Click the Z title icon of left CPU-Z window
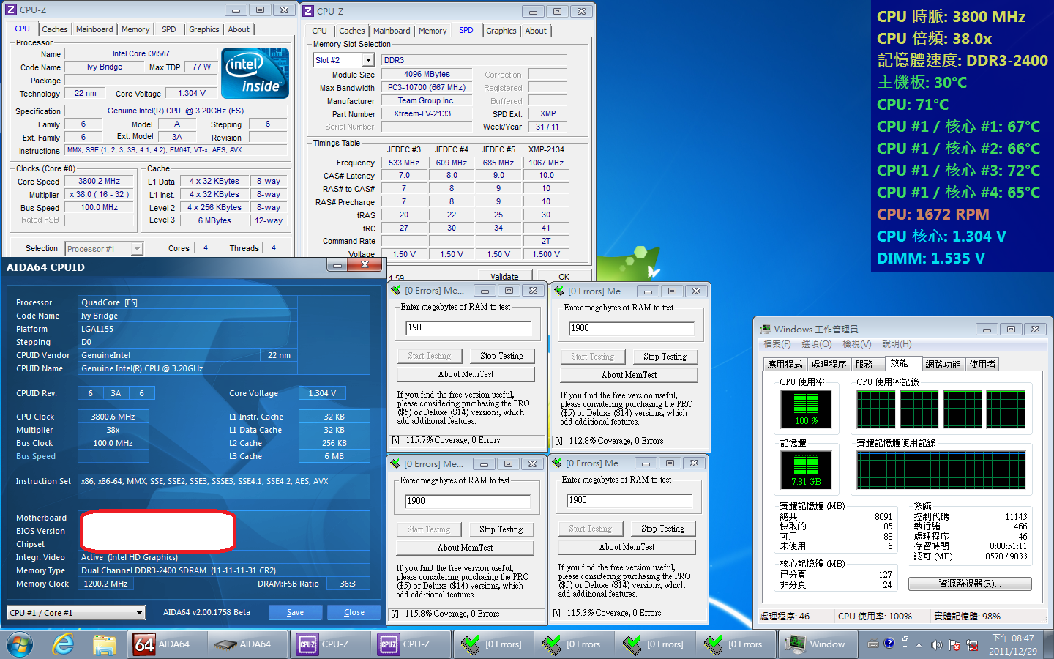 point(11,10)
